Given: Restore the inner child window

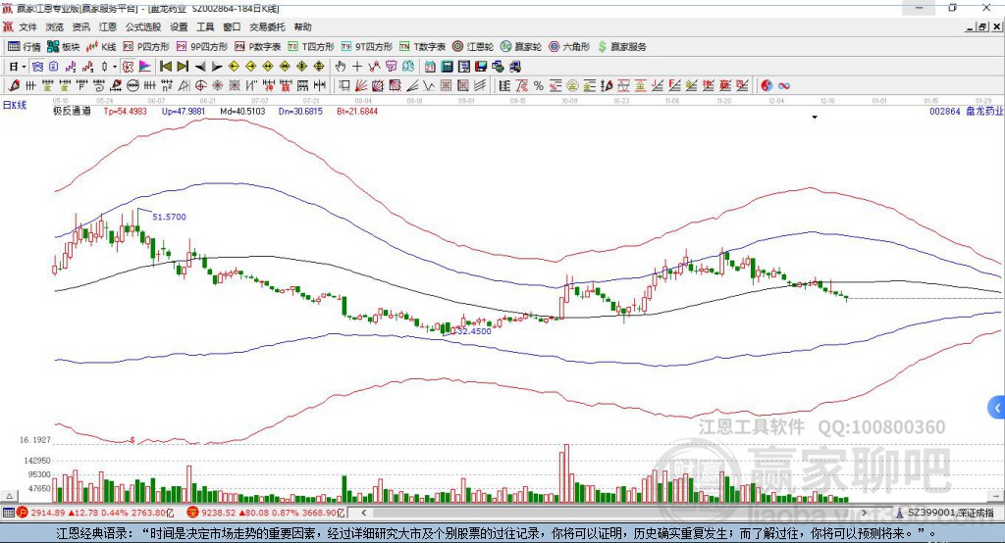Looking at the screenshot, I should coord(983,26).
